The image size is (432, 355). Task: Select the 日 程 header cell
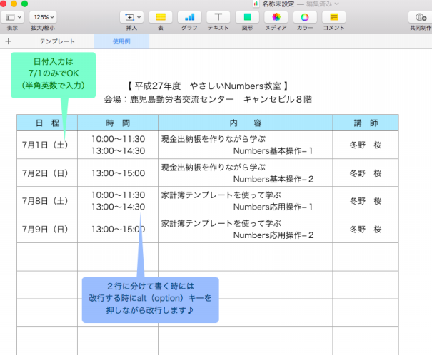coord(47,123)
